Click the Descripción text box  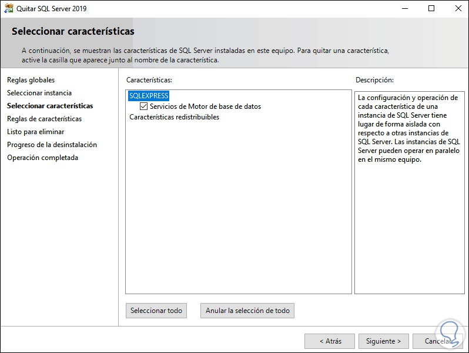click(x=409, y=192)
